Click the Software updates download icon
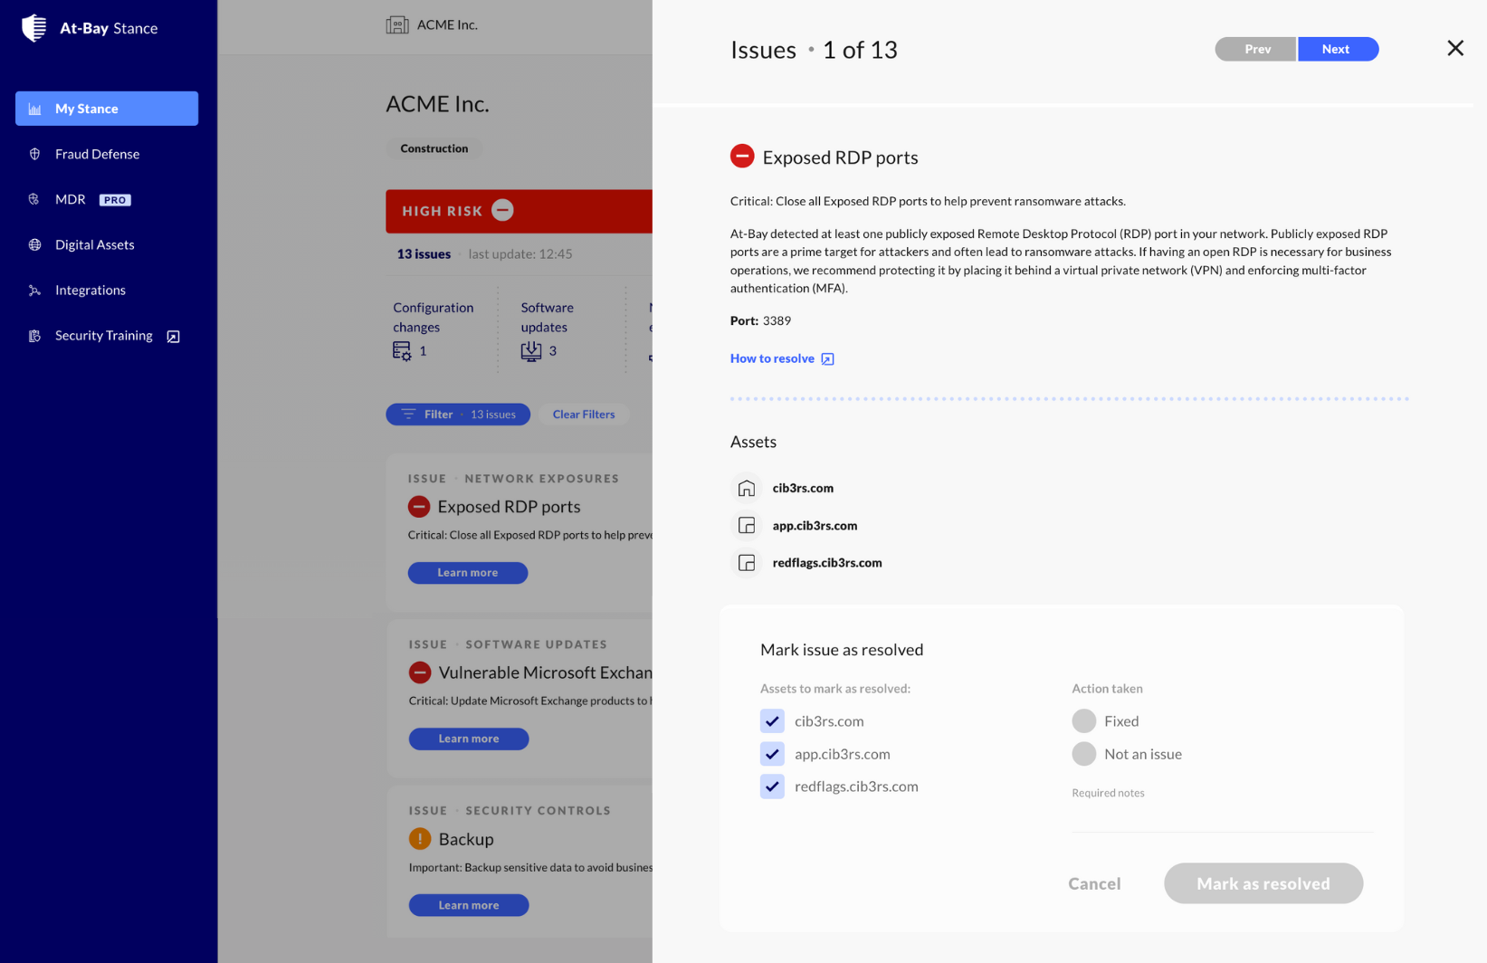Viewport: 1487px width, 963px height. pyautogui.click(x=531, y=351)
